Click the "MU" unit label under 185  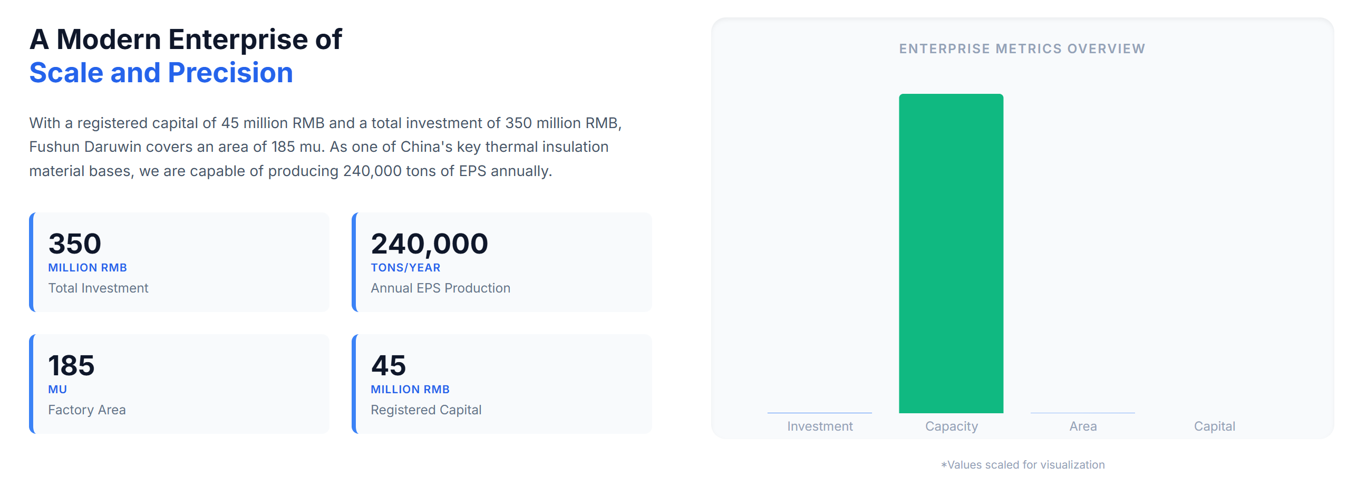pos(57,390)
